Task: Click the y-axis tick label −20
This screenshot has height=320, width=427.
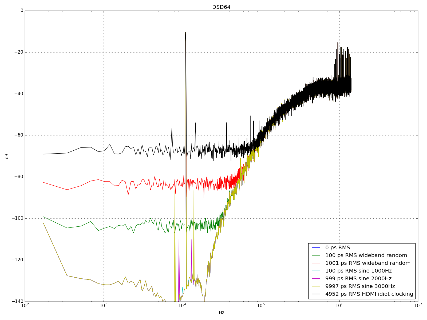Action: 19,52
